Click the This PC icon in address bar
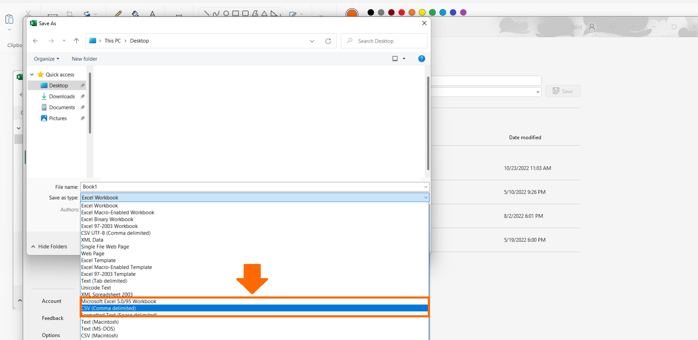This screenshot has height=340, width=698. click(92, 41)
